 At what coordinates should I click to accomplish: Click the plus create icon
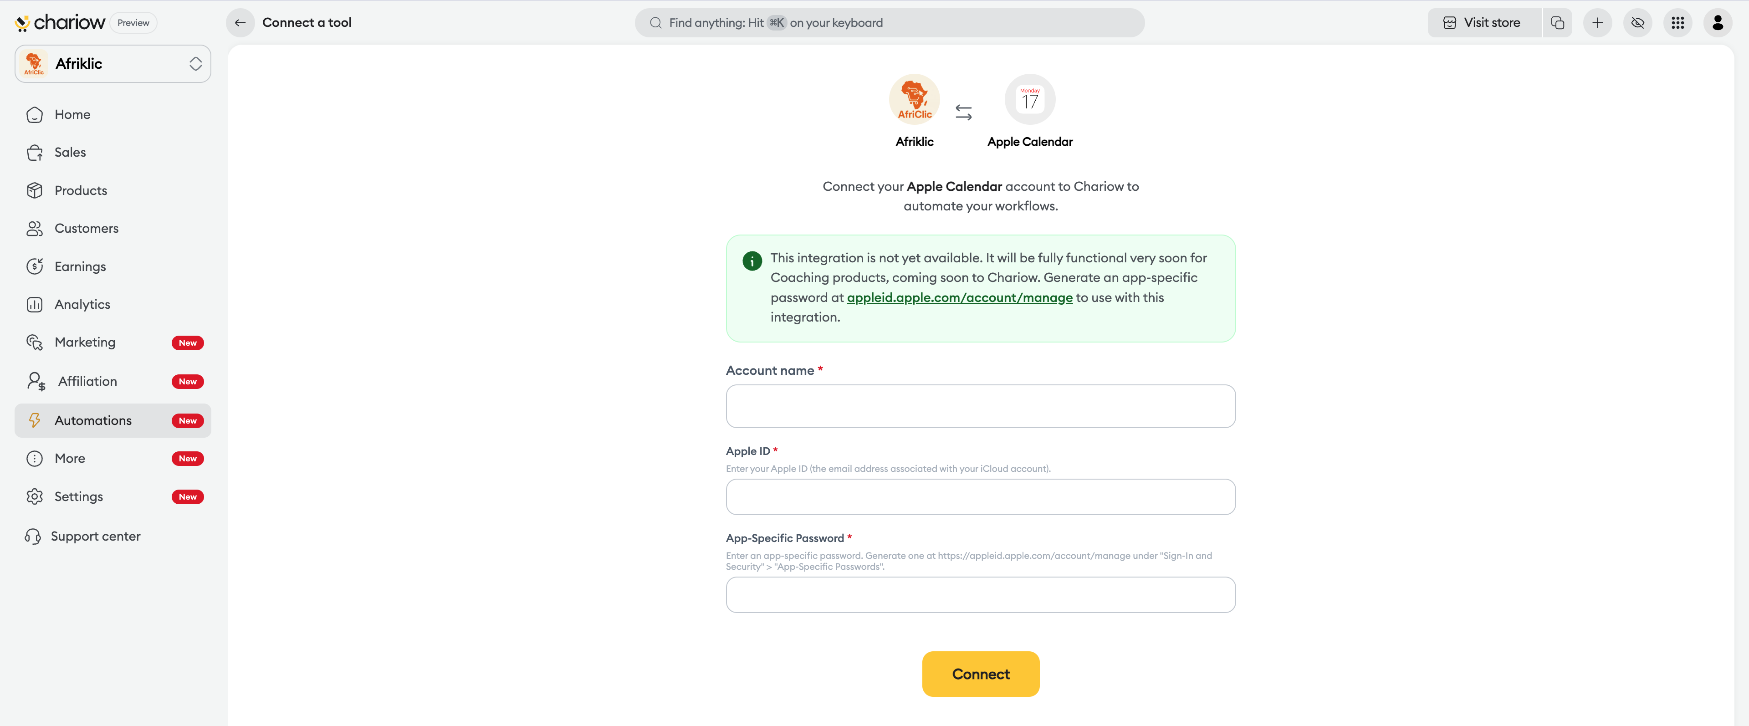pos(1598,22)
